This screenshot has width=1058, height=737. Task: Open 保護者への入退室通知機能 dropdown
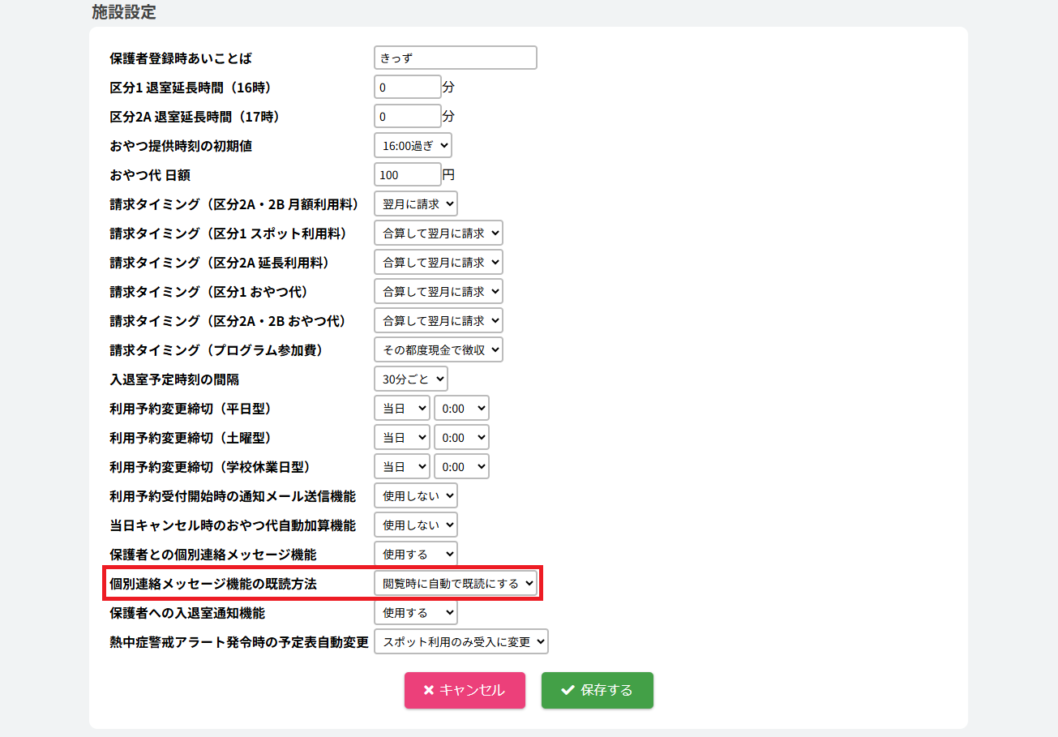coord(416,613)
